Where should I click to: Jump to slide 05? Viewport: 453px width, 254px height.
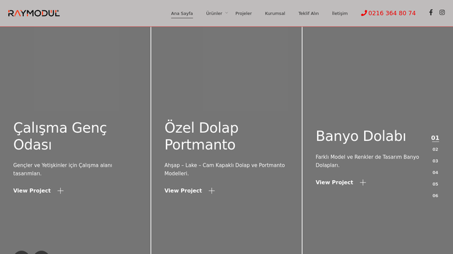[x=435, y=184]
